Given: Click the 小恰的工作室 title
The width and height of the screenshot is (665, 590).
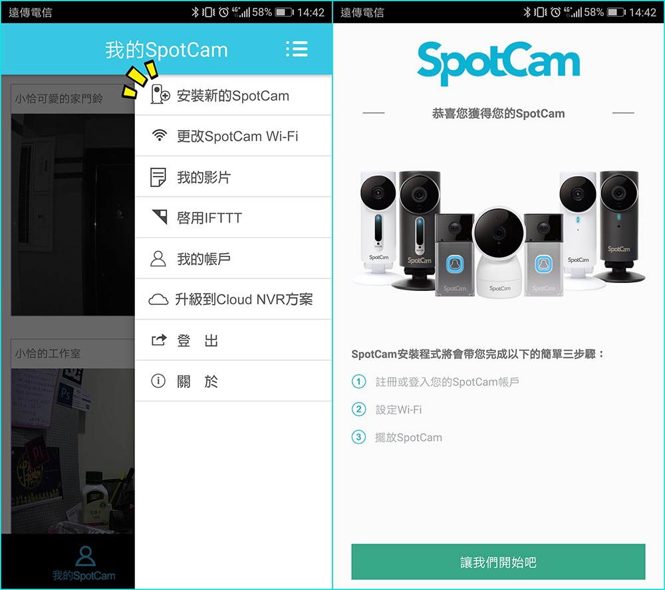Looking at the screenshot, I should (x=48, y=353).
